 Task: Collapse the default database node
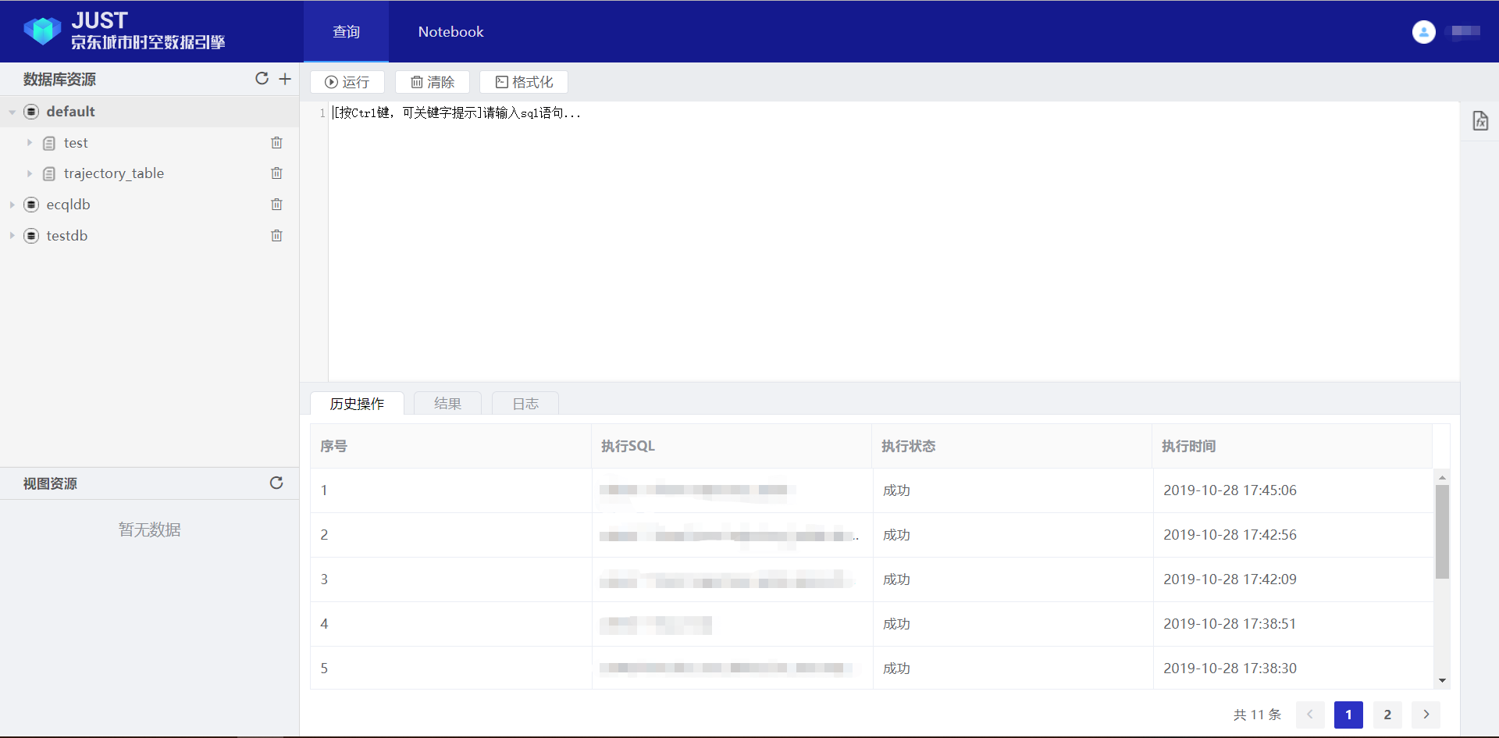click(12, 112)
